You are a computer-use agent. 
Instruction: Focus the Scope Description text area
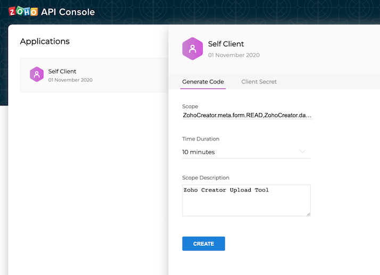tap(246, 201)
